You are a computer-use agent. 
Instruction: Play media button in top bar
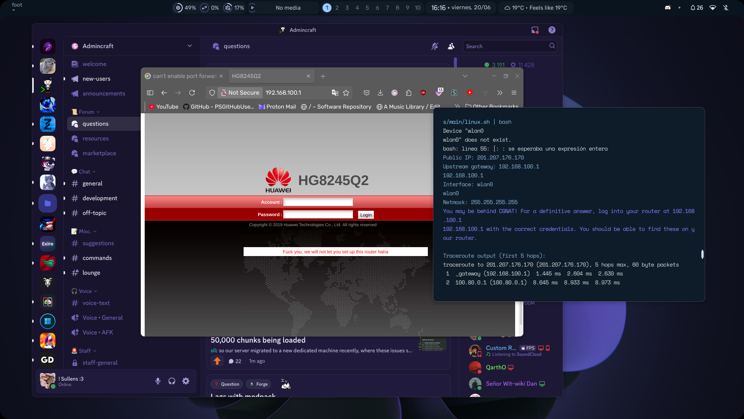(252, 8)
